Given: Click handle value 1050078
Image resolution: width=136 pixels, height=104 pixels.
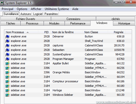Looking at the screenshot, I should coord(119,50).
